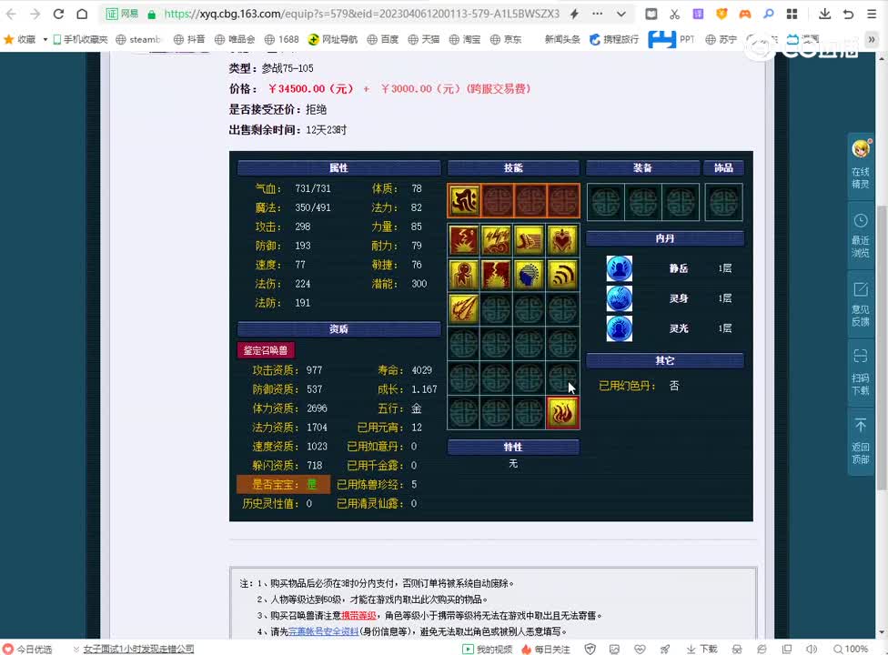Select the red flame skill icon
This screenshot has height=655, width=888.
562,413
